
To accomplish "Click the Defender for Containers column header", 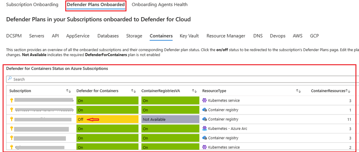I will [97, 91].
